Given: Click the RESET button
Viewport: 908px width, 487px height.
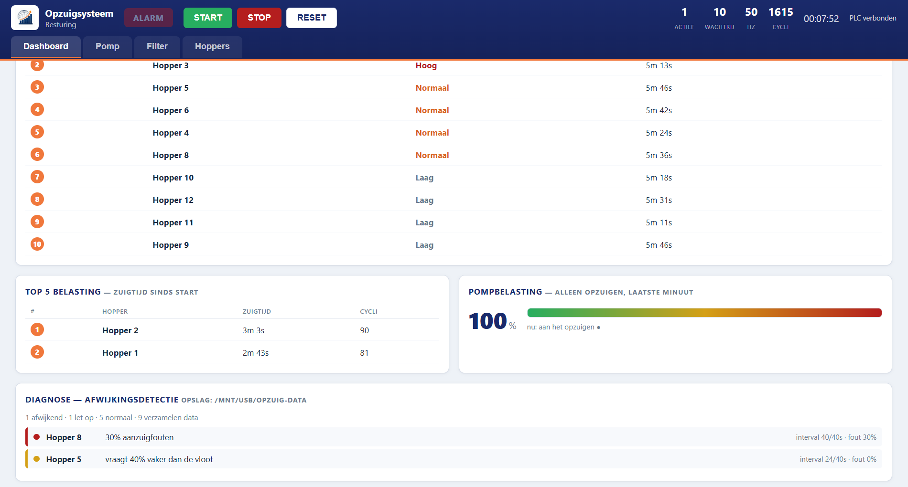Looking at the screenshot, I should (x=312, y=18).
